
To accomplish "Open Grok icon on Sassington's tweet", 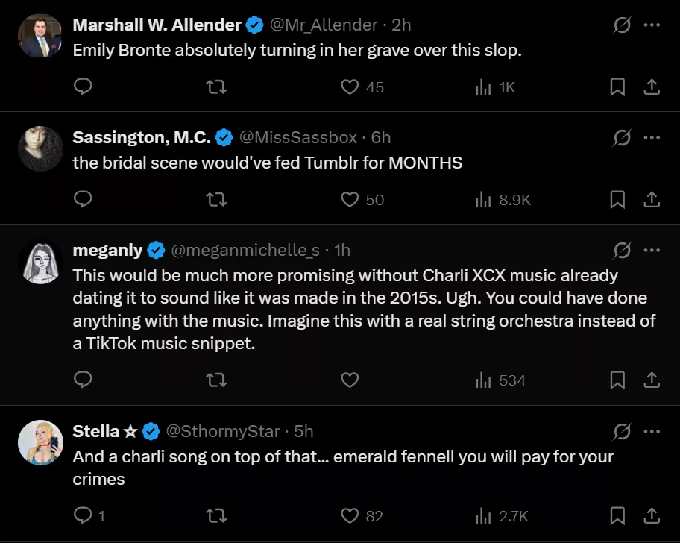I will click(621, 137).
